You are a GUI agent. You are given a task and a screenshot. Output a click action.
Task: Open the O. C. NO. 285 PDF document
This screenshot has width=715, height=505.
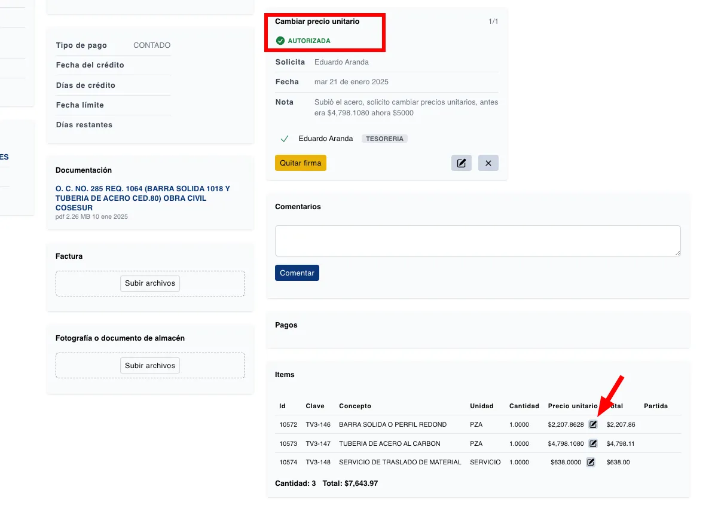coord(143,198)
